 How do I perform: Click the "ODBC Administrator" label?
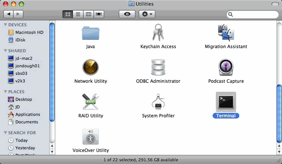[158, 81]
